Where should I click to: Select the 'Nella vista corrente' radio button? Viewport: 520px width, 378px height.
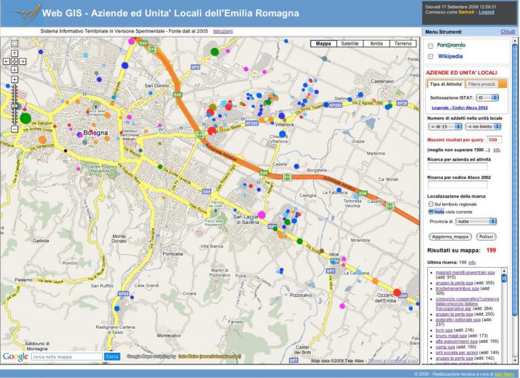(431, 212)
